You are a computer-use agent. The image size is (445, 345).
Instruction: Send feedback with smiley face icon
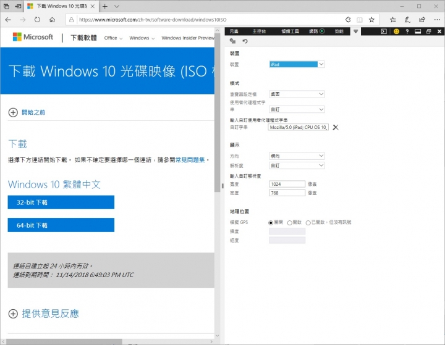[x=396, y=31]
